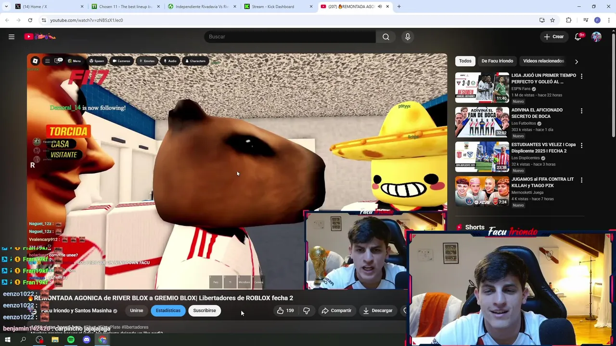The image size is (616, 346).
Task: Open options for the LIGA JUGÓ video
Action: [x=581, y=76]
